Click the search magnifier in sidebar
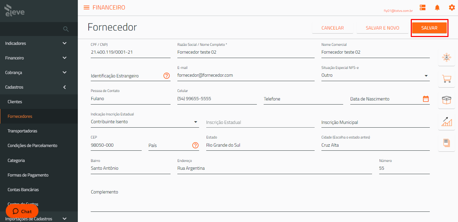Image resolution: width=458 pixels, height=222 pixels. (x=66, y=29)
